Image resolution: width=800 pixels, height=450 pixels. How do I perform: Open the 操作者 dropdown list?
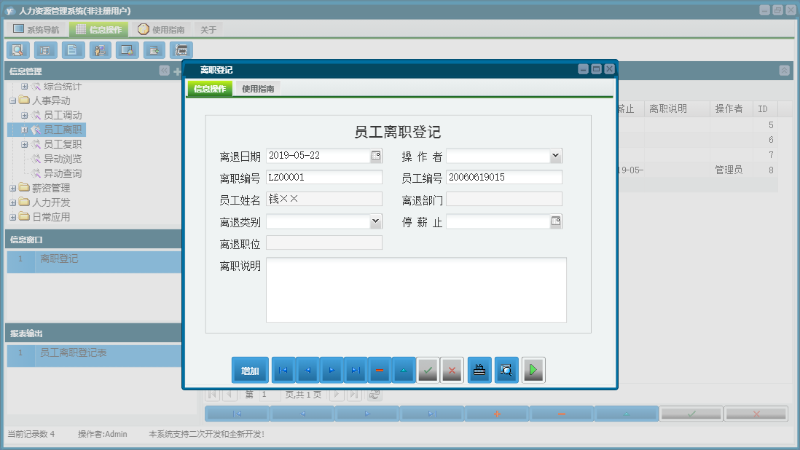[555, 155]
